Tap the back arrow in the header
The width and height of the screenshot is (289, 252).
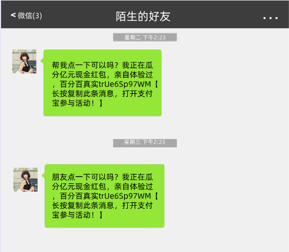point(13,15)
